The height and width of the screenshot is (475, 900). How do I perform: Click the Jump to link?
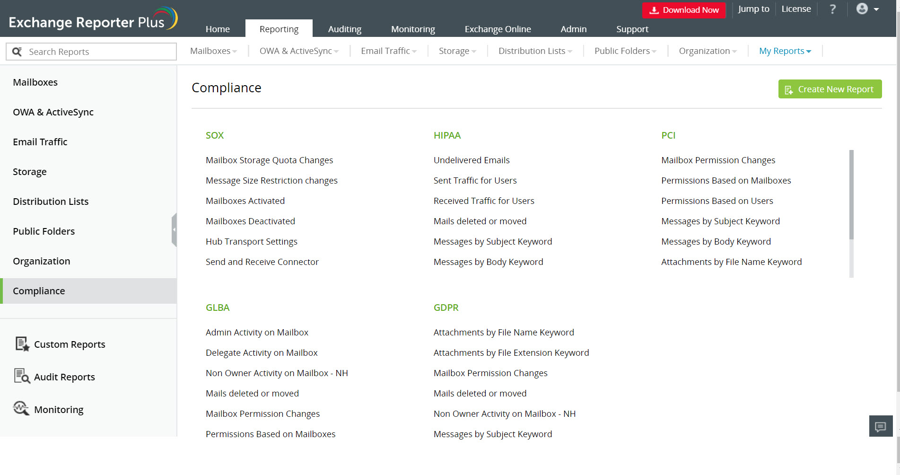pos(753,9)
